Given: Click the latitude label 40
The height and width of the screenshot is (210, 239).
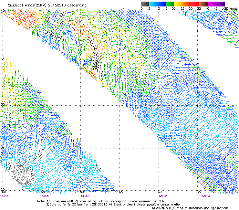Looking at the screenshot, I should [x=3, y=11].
